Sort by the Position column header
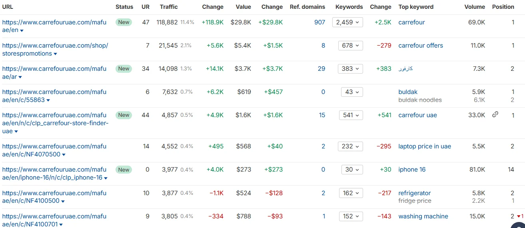 point(503,7)
